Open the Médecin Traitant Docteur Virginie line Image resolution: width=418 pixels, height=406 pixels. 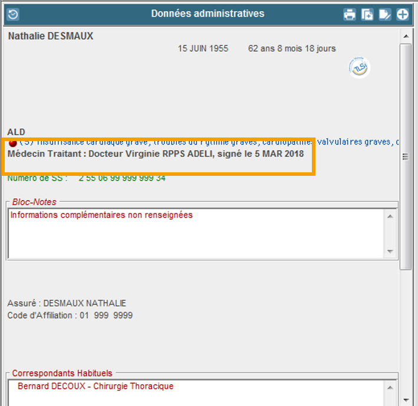tap(156, 154)
